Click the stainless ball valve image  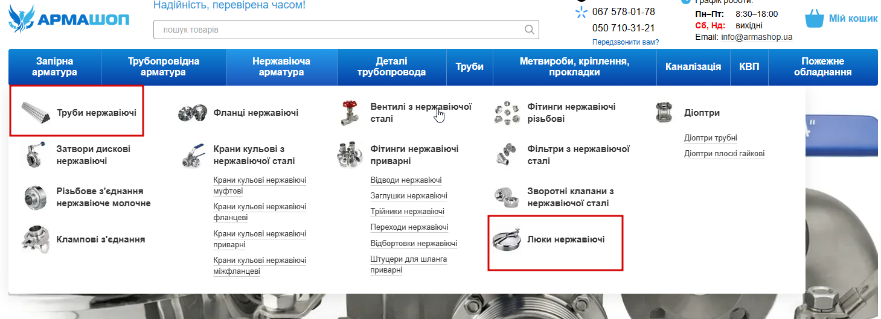point(194,155)
